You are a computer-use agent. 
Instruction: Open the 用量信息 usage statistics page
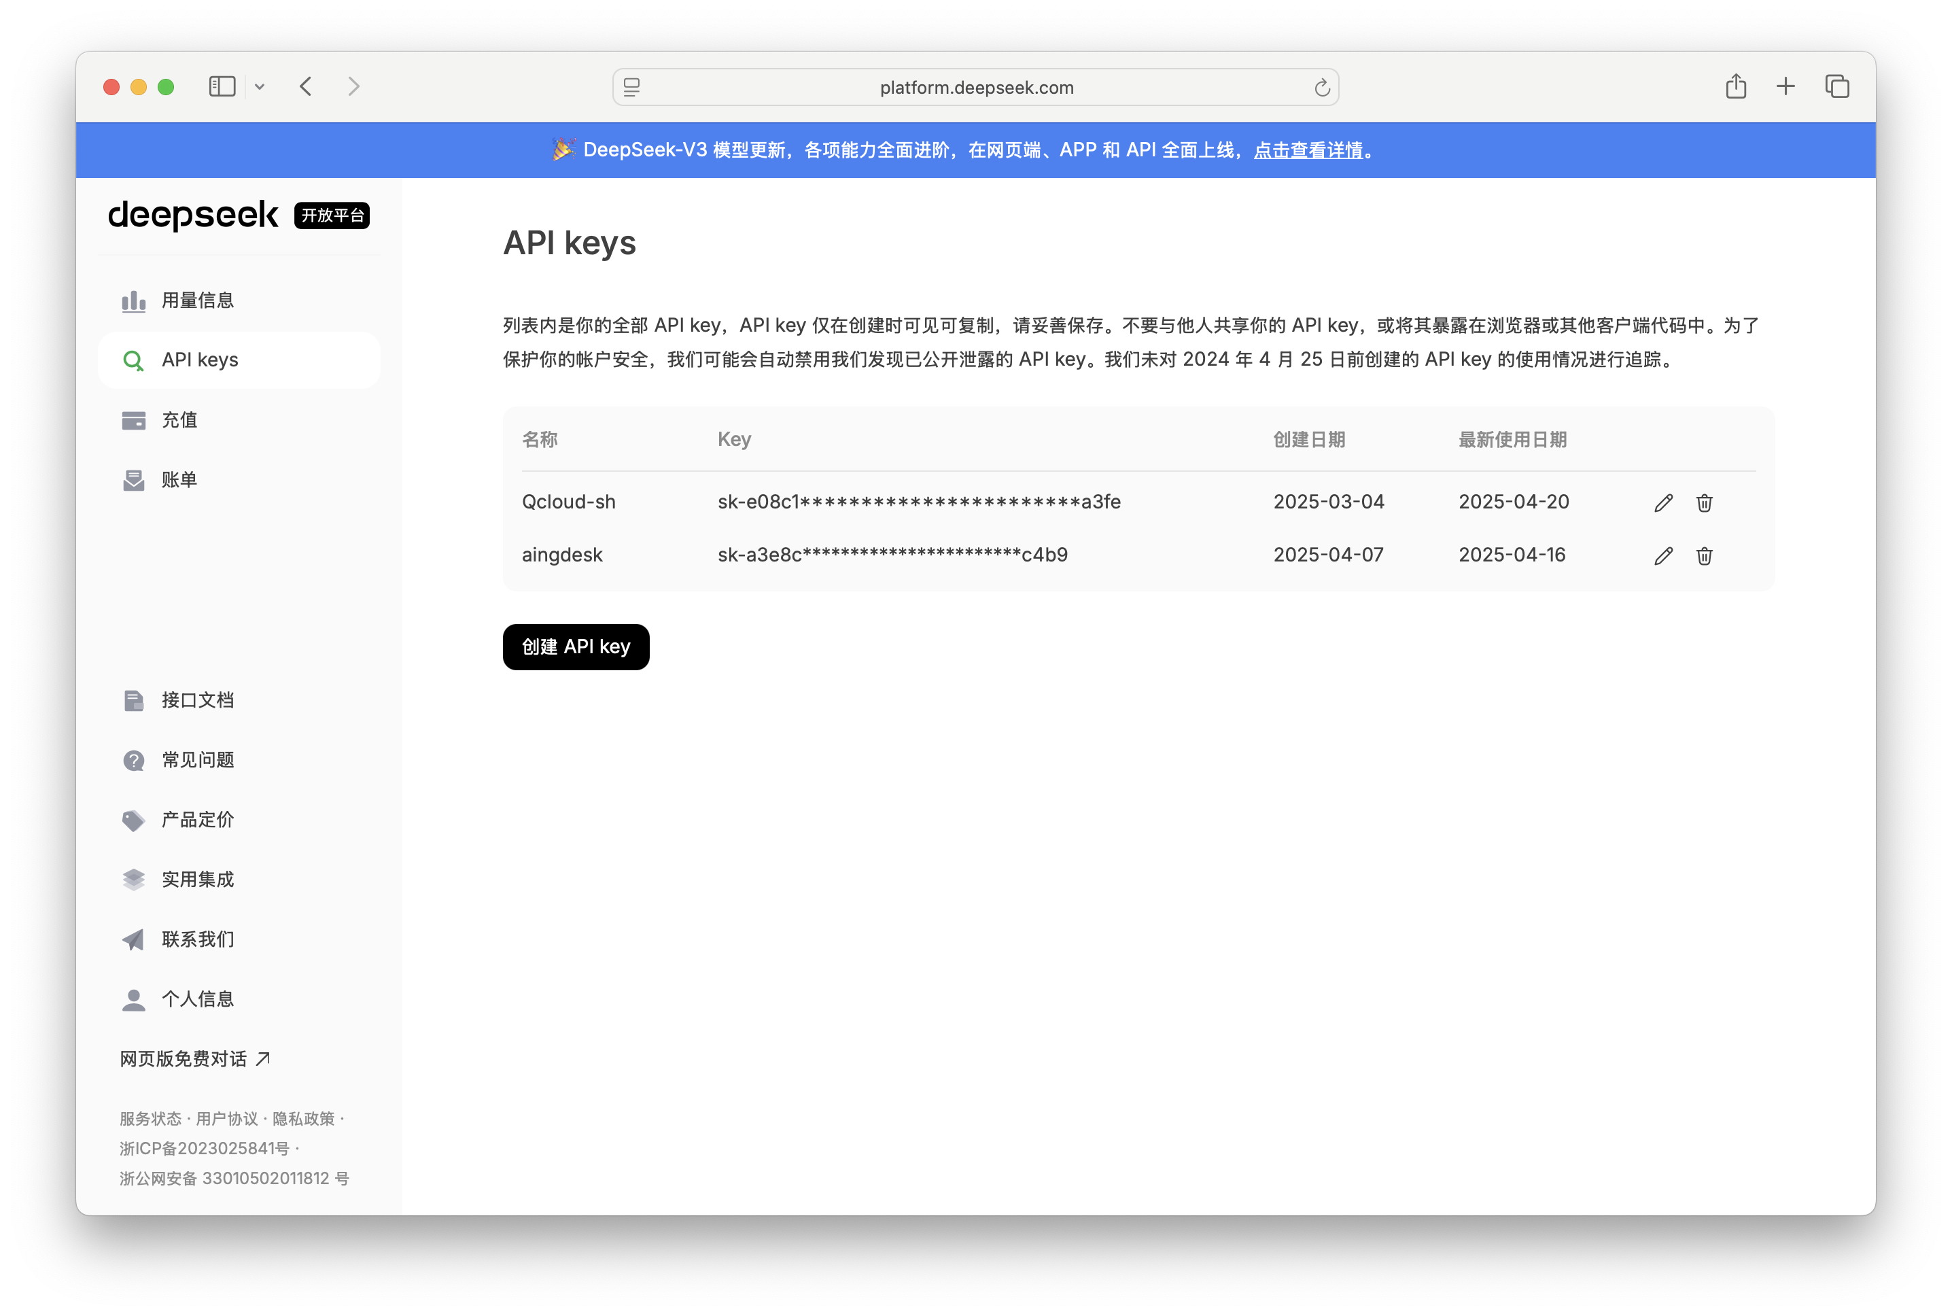[x=197, y=300]
